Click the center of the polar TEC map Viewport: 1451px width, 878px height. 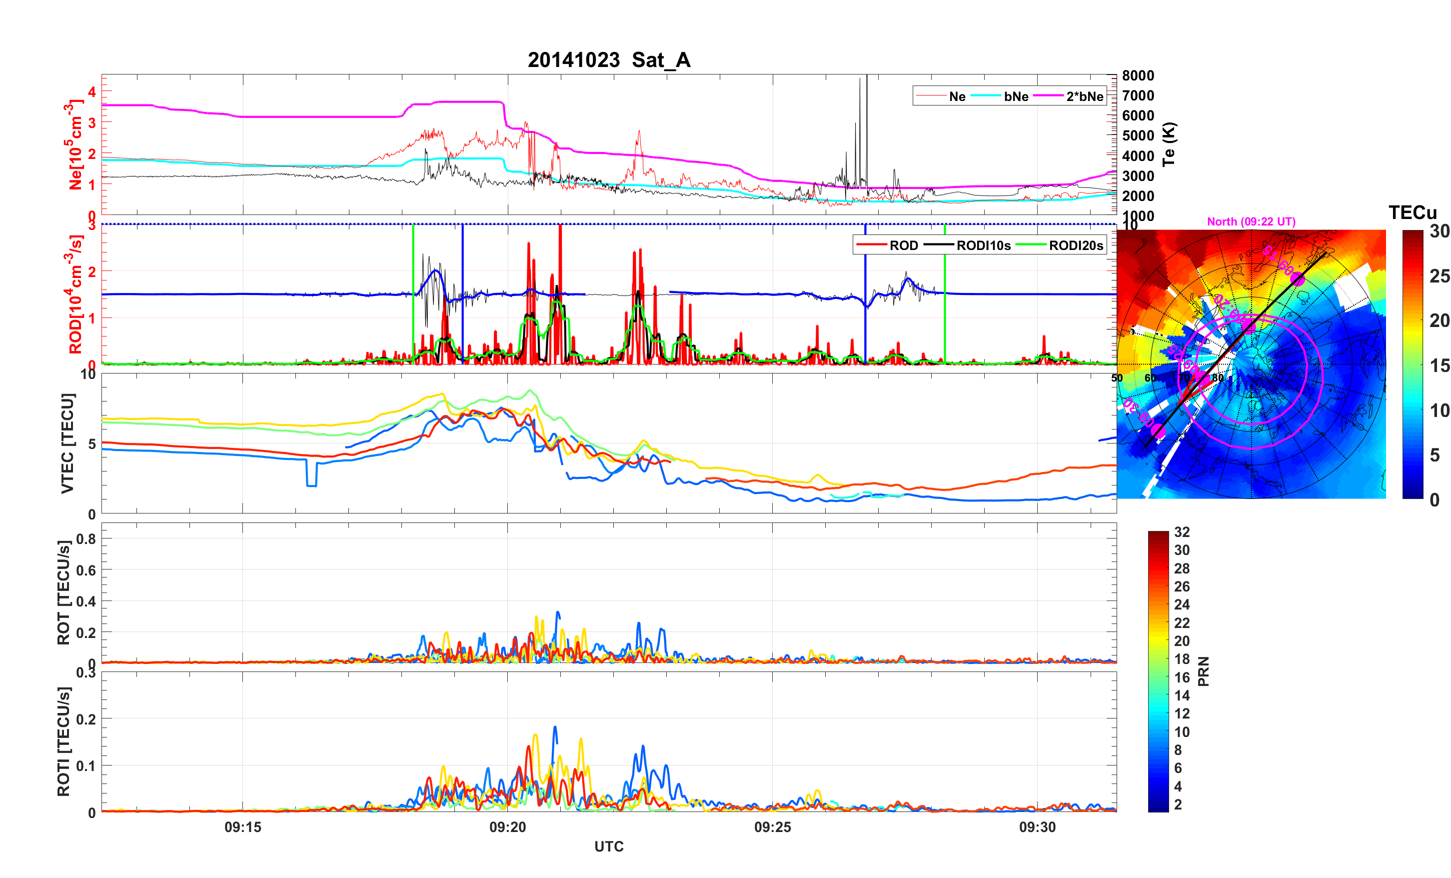point(1251,364)
